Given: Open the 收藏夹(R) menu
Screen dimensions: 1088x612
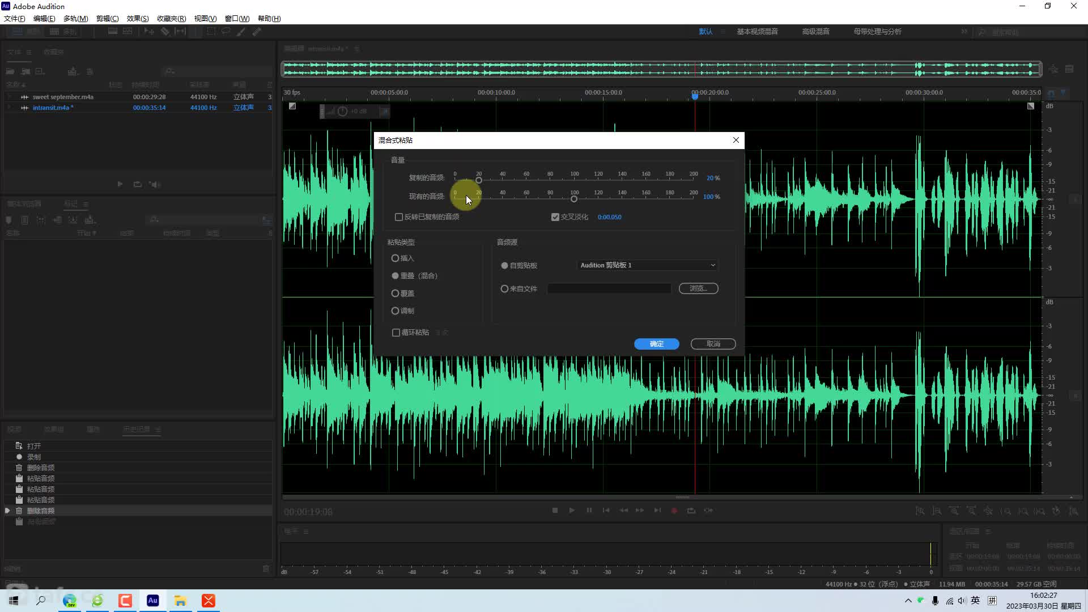Looking at the screenshot, I should 171,19.
